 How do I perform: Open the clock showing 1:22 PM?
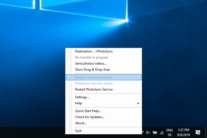pyautogui.click(x=184, y=132)
